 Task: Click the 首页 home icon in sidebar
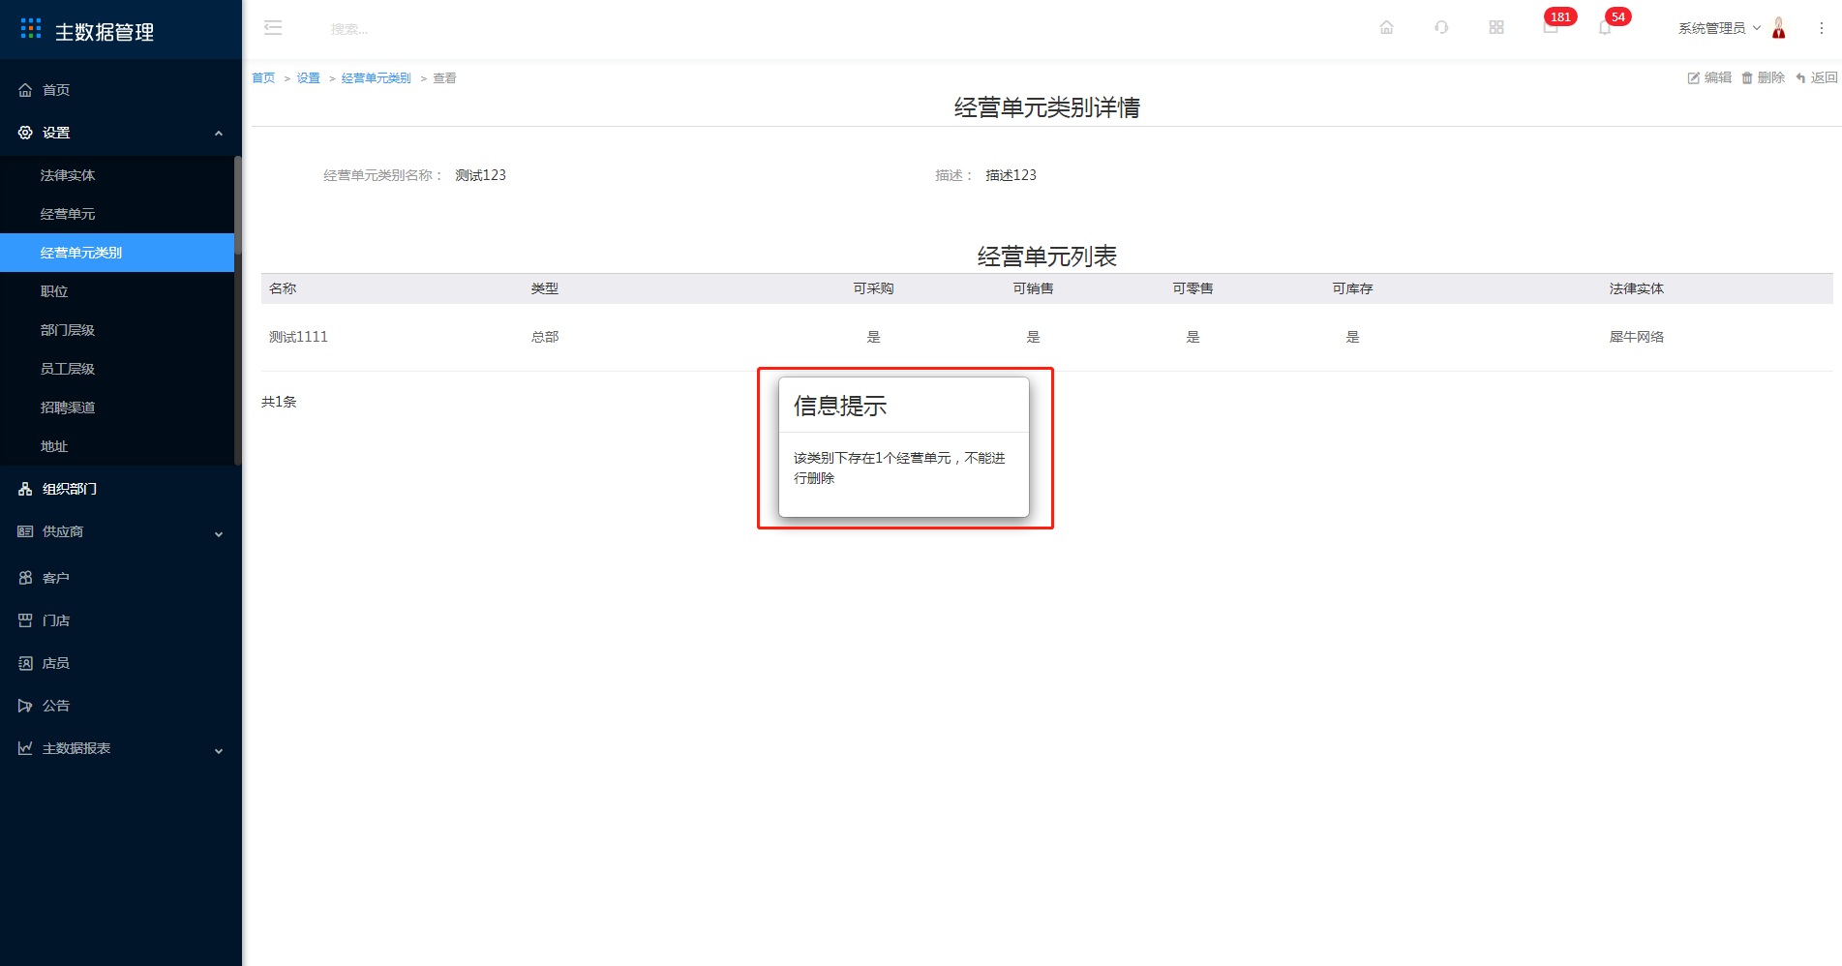(x=25, y=90)
